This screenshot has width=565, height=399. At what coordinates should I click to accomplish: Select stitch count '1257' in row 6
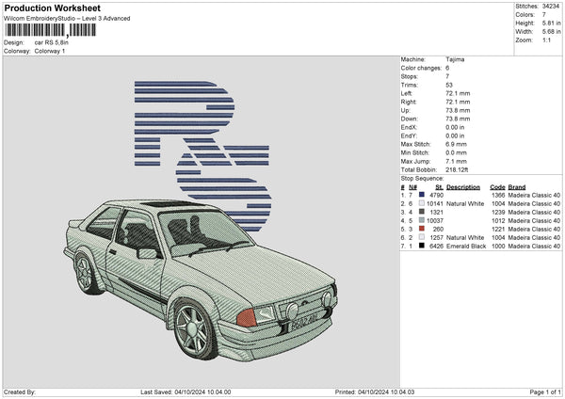pyautogui.click(x=437, y=237)
